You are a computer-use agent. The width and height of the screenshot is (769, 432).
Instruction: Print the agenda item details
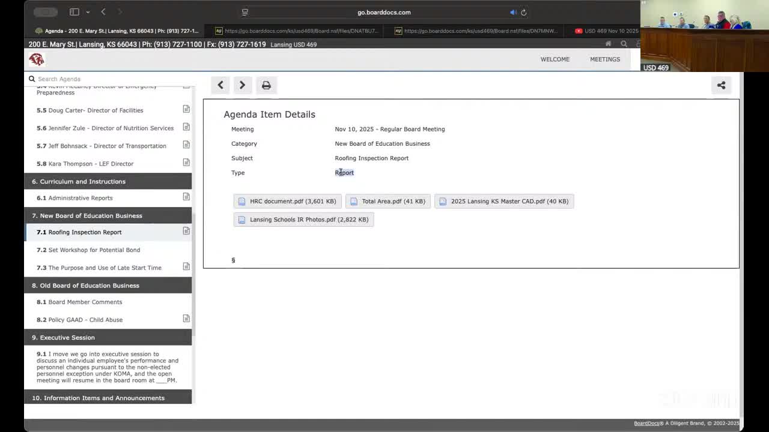click(x=266, y=85)
